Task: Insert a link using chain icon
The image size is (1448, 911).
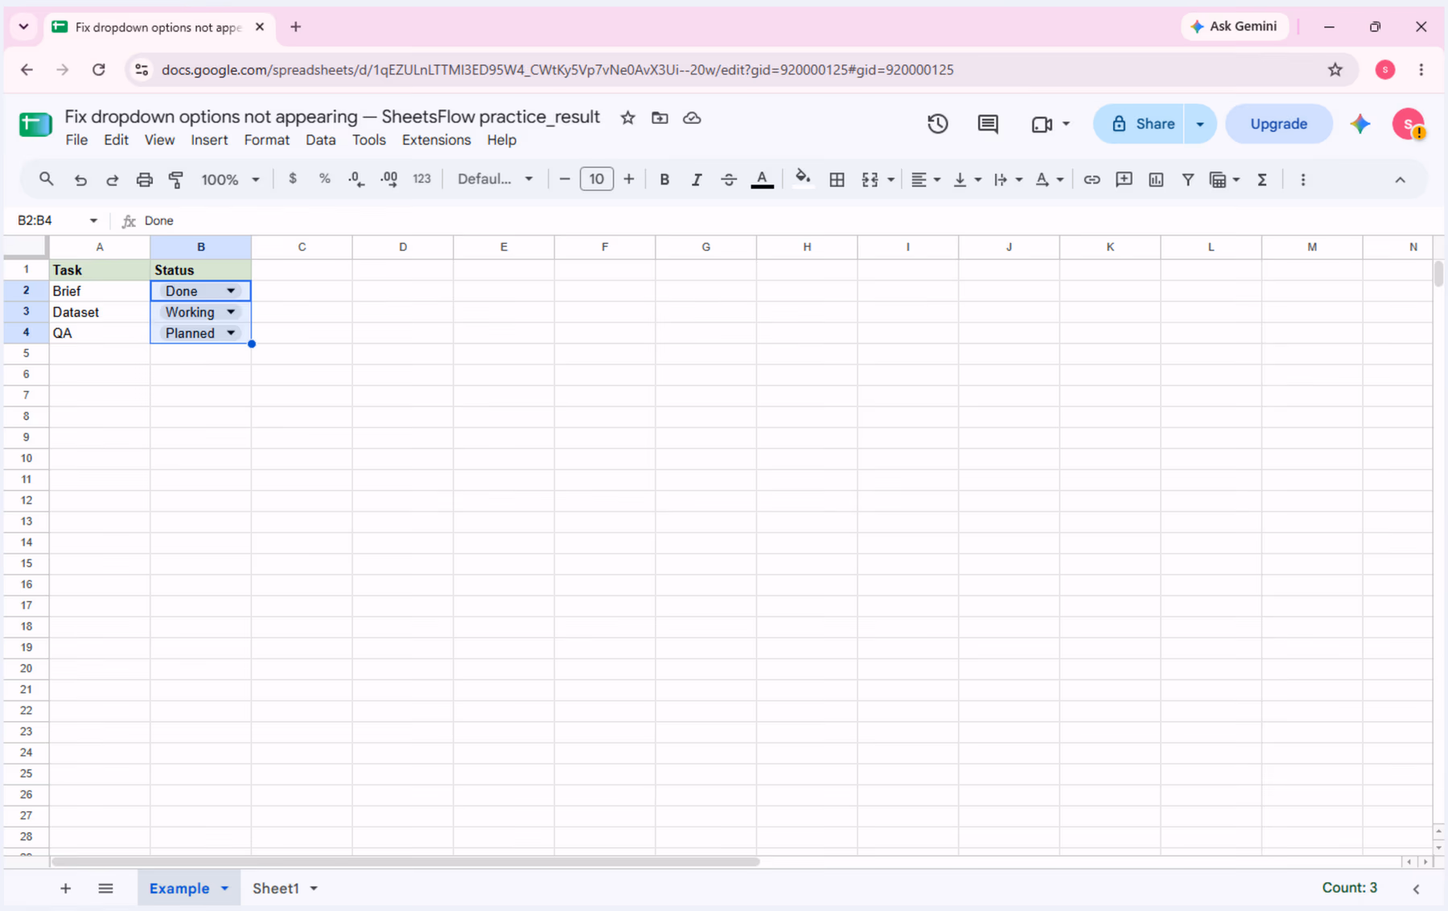Action: pos(1092,179)
